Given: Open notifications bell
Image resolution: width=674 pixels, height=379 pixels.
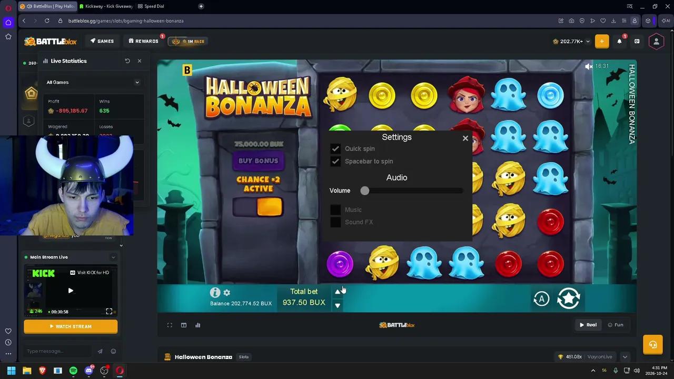Looking at the screenshot, I should pyautogui.click(x=619, y=41).
